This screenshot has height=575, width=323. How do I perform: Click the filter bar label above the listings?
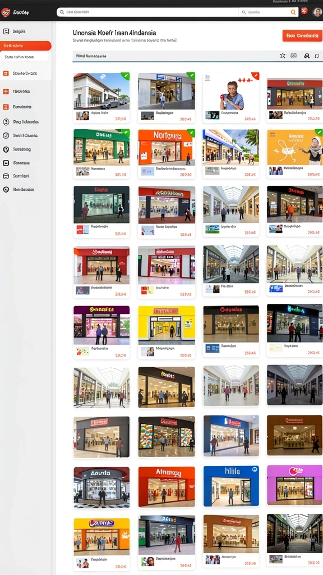[91, 56]
